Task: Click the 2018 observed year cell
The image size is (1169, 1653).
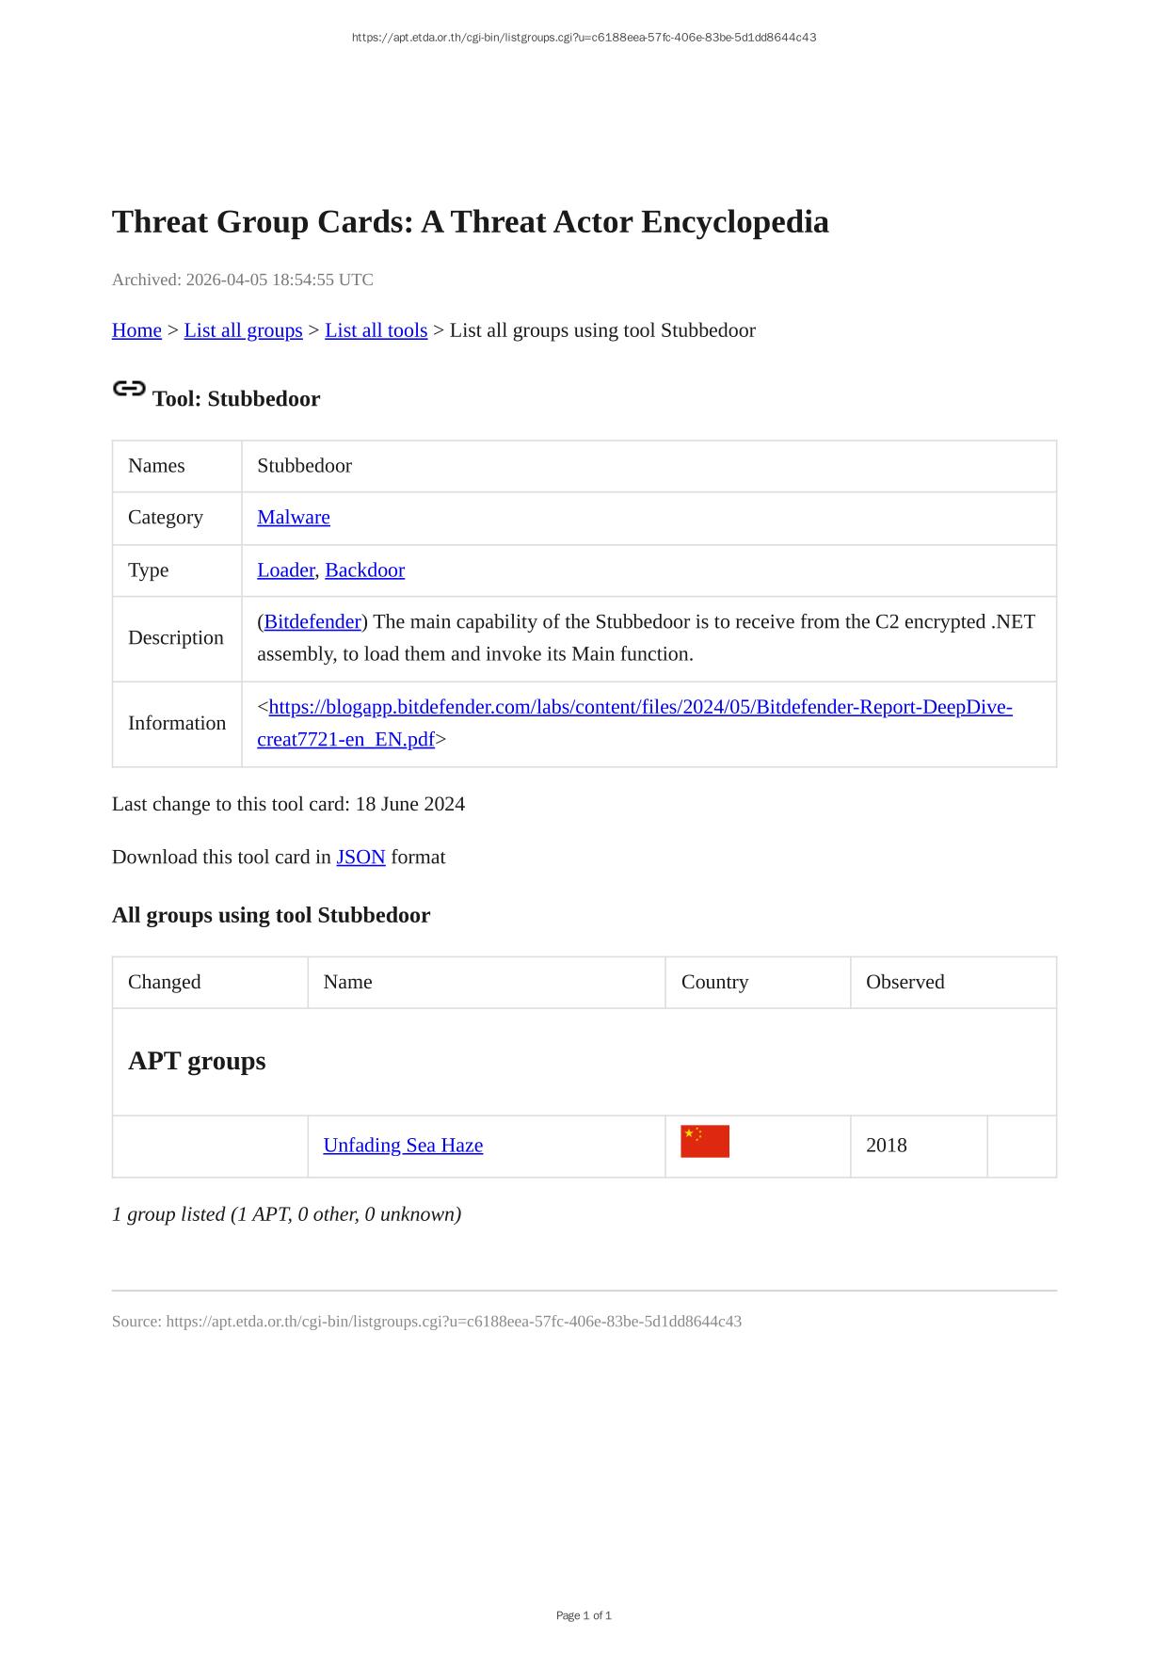Action: click(x=886, y=1146)
